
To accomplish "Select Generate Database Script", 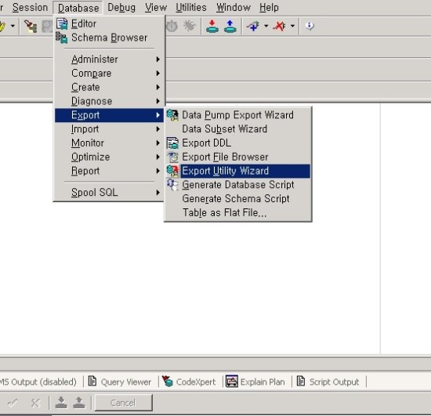I will (238, 185).
